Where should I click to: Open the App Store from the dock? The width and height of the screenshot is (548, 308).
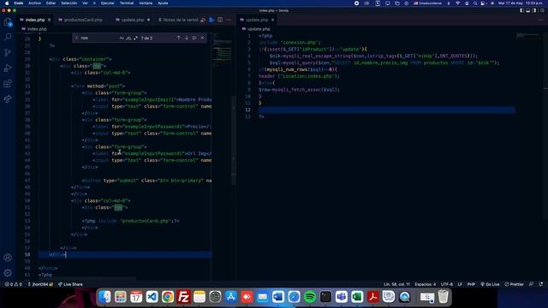point(230,297)
